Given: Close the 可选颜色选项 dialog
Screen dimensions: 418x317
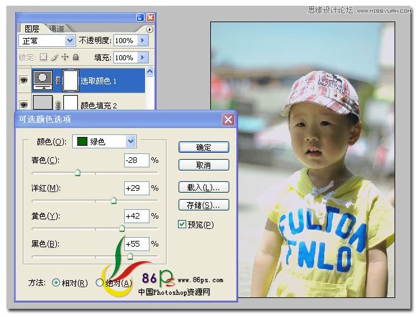Looking at the screenshot, I should click(228, 120).
